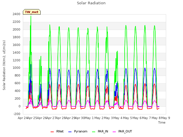The width and height of the screenshot is (183, 137).
Task: Click the TW_met annotation label
Action: tap(32, 12)
